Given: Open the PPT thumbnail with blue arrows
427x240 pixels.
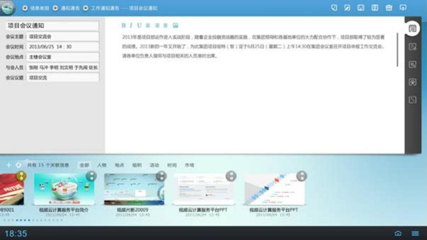Looking at the screenshot, I should pos(274,190).
